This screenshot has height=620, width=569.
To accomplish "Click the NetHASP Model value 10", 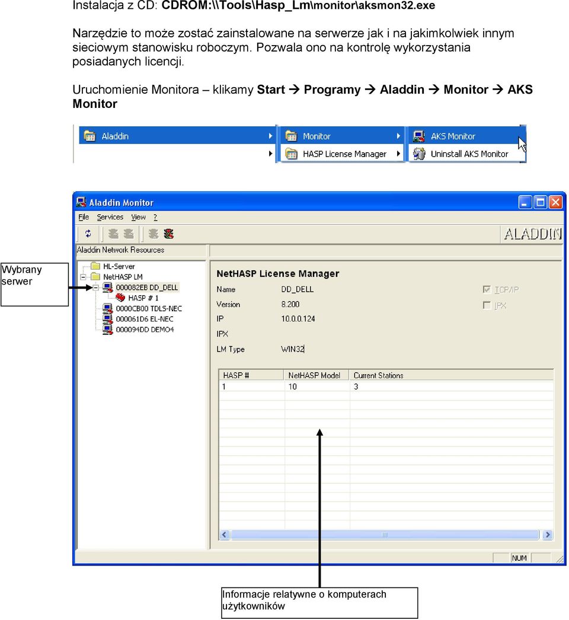I will [292, 386].
